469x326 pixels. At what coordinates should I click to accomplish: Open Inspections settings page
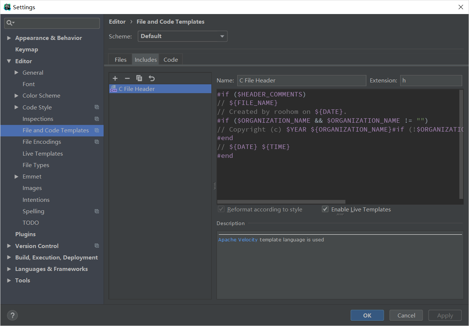38,119
